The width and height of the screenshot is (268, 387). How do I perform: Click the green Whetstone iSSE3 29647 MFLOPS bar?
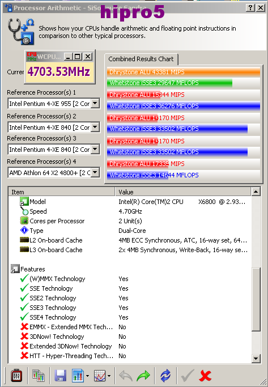point(169,83)
